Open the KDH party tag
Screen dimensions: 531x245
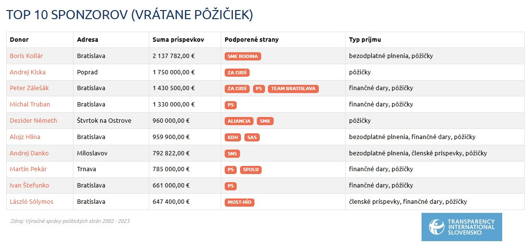coord(233,138)
